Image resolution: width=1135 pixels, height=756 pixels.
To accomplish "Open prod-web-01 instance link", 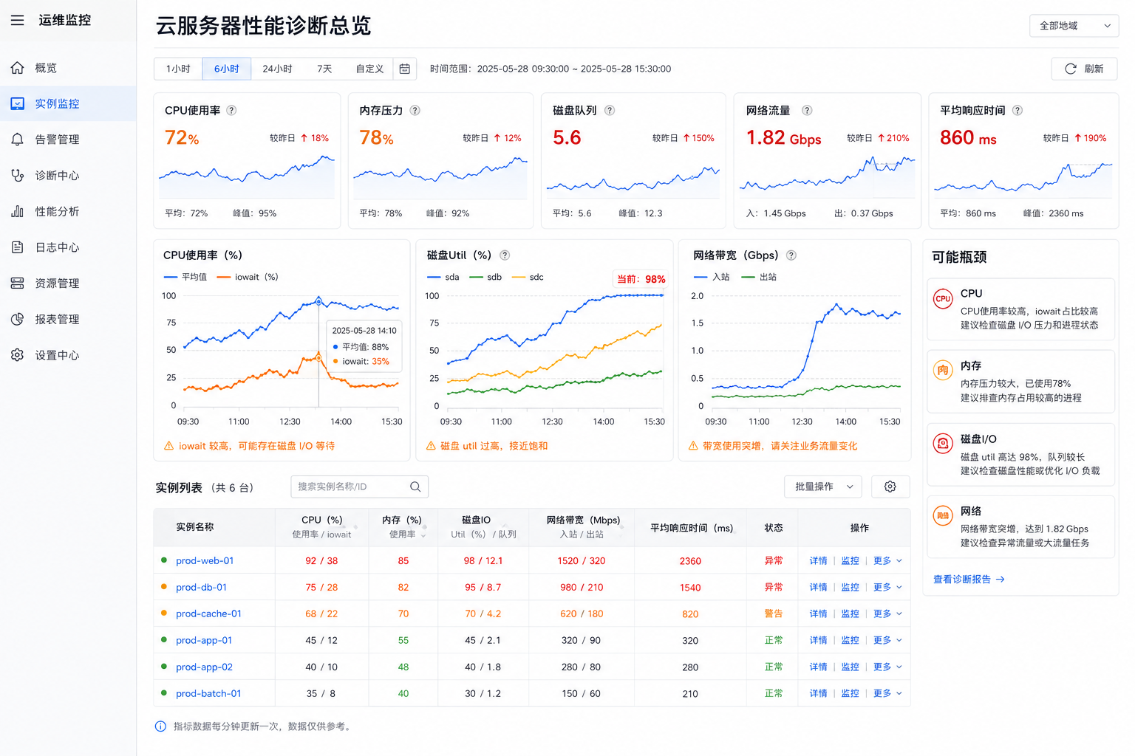I will pyautogui.click(x=205, y=561).
